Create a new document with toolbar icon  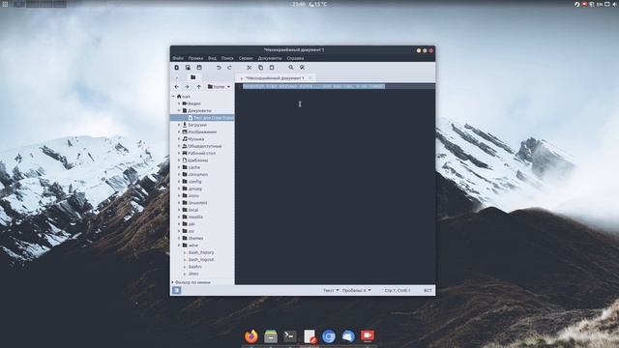point(176,68)
